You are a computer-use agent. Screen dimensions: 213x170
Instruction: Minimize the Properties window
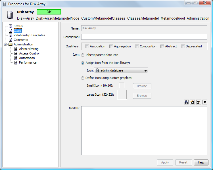click(188, 3)
